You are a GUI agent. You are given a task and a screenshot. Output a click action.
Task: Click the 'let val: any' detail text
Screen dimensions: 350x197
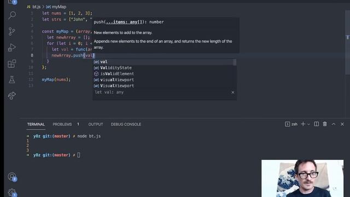click(x=109, y=92)
